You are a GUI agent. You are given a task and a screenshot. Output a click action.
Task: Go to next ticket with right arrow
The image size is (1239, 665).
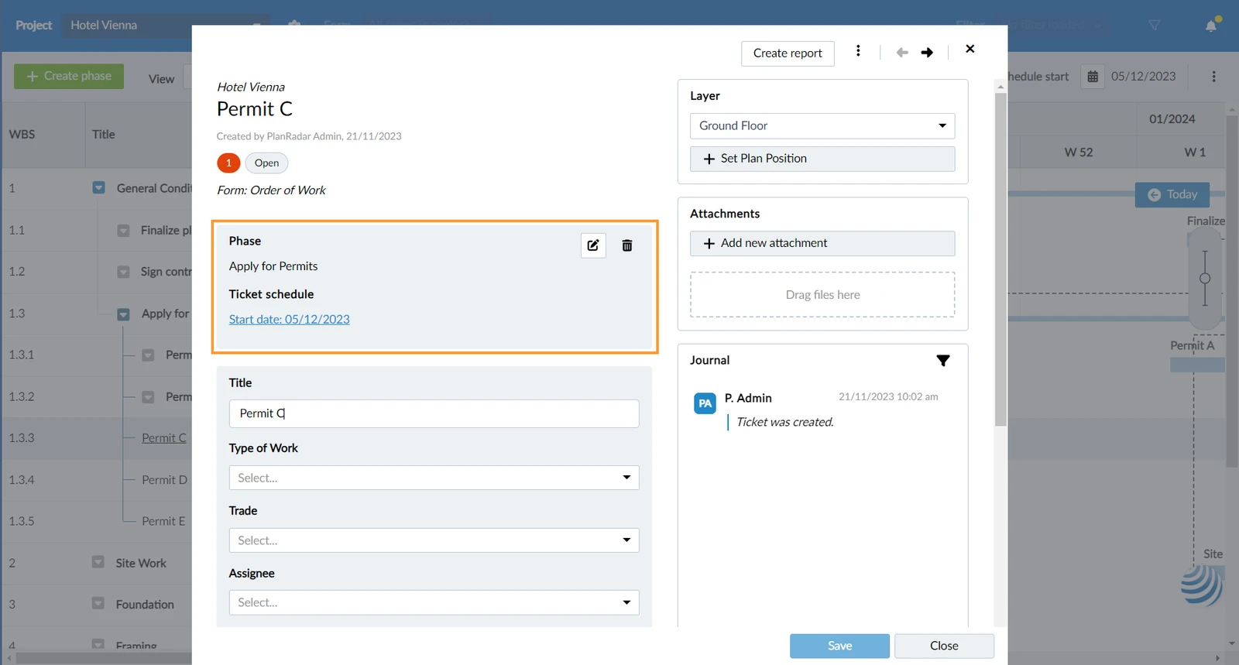927,53
